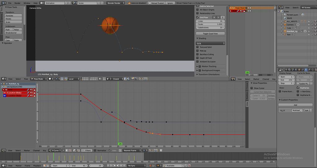Click the Blender info editor icon

(x=4, y=3)
